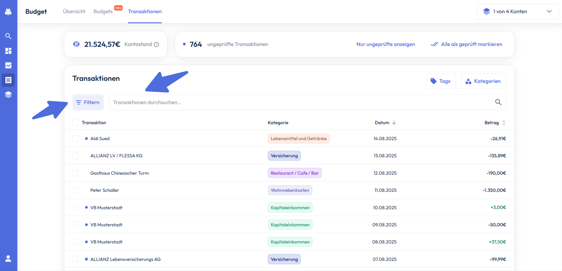Open the chart analytics sidebar icon
562x271 pixels.
[8, 65]
